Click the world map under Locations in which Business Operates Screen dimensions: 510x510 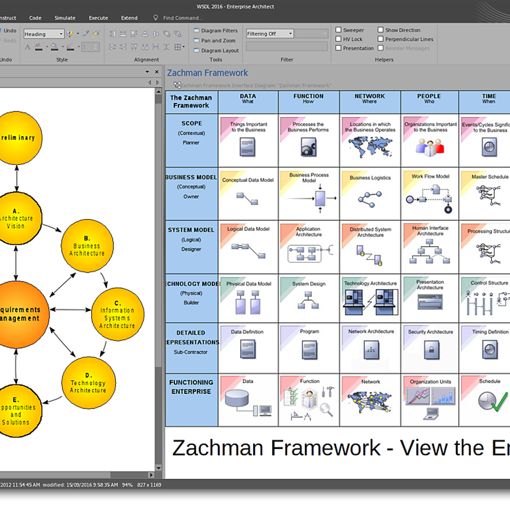click(370, 147)
